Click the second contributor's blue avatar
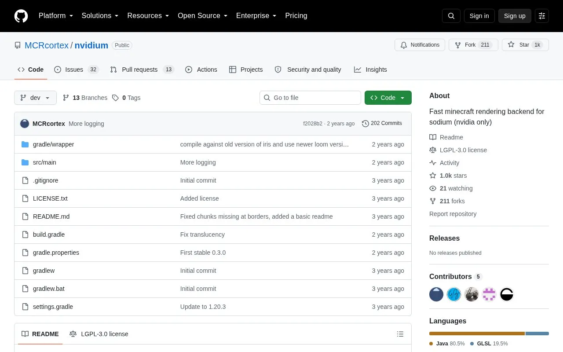Image resolution: width=563 pixels, height=352 pixels. (454, 294)
